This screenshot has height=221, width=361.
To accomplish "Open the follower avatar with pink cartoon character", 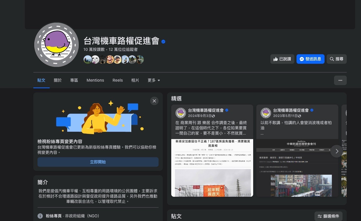I will point(110,60).
